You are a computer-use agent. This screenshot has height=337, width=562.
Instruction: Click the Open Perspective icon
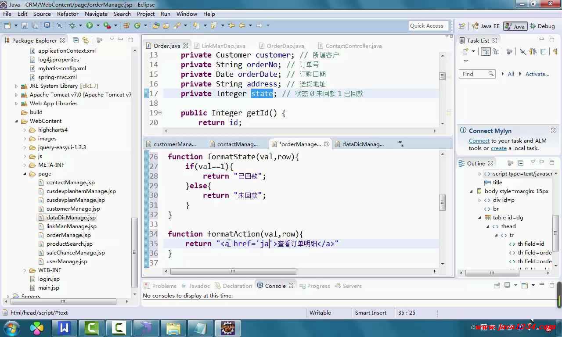(462, 26)
